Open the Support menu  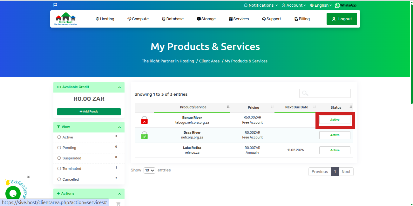pyautogui.click(x=272, y=19)
